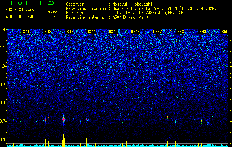Viewport: 232px width, 147px height.
Task: Click the 0.6 kHz frequency axis label
Action: click(x=3, y=140)
